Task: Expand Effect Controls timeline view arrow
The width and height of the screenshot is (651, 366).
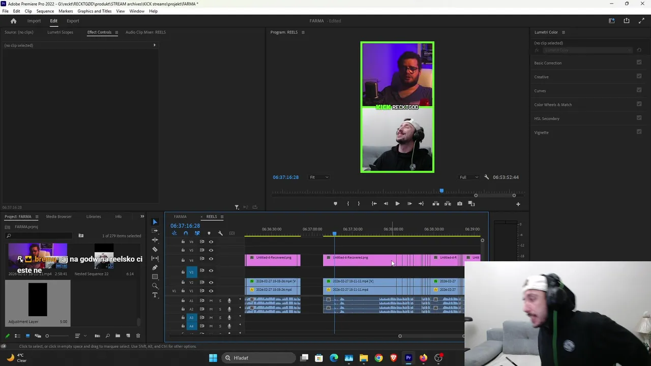Action: click(x=155, y=45)
